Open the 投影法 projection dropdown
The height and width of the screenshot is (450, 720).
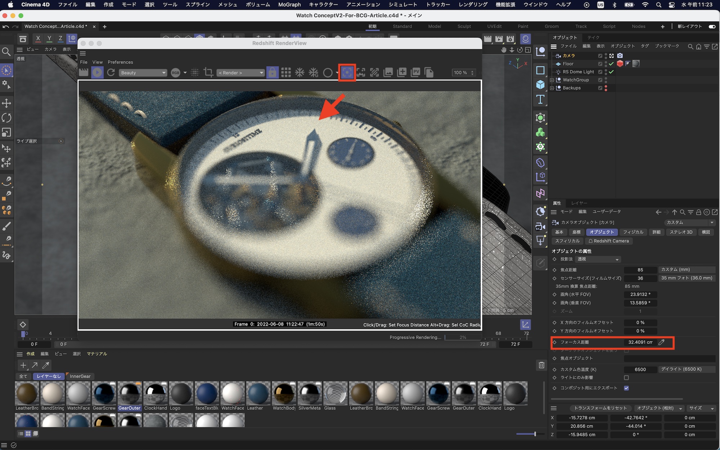(598, 259)
